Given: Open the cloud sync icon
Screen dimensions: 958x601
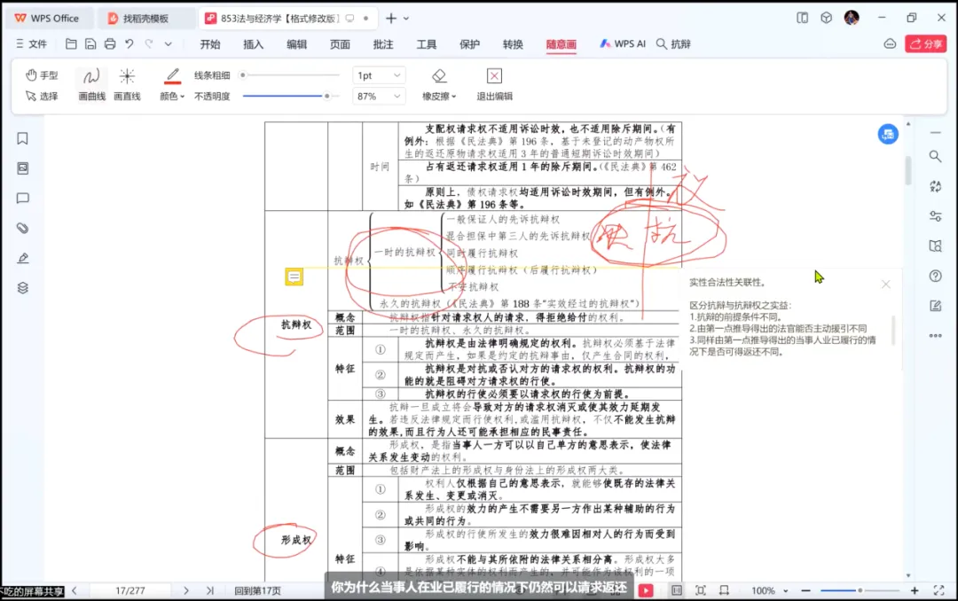Looking at the screenshot, I should 891,44.
